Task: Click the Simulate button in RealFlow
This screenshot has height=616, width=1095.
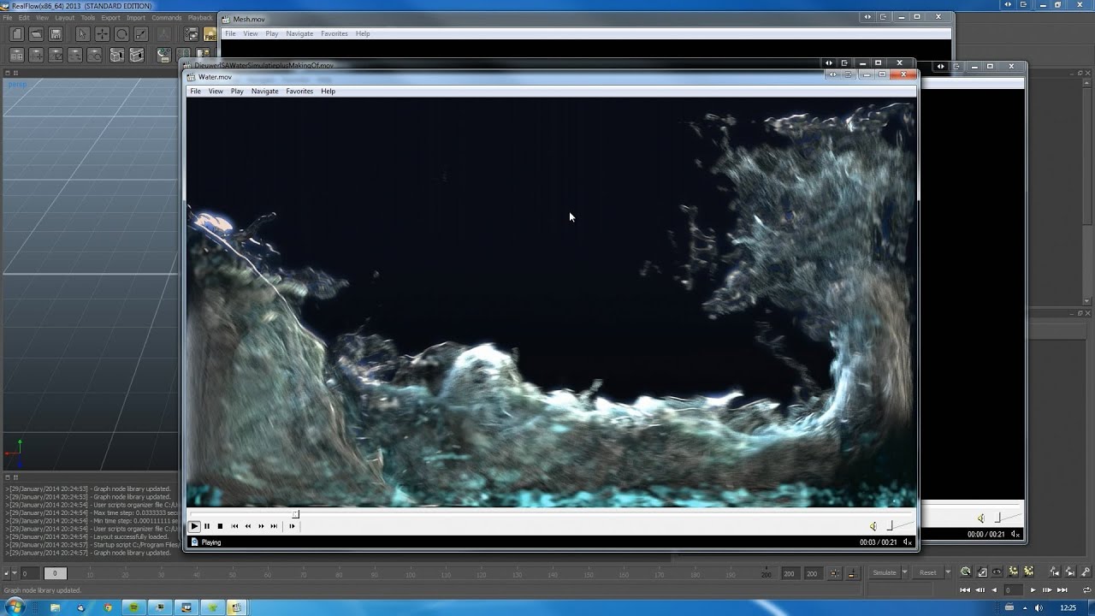Action: coord(885,572)
